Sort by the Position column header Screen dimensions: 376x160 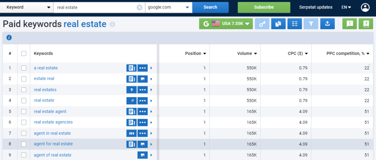click(196, 53)
